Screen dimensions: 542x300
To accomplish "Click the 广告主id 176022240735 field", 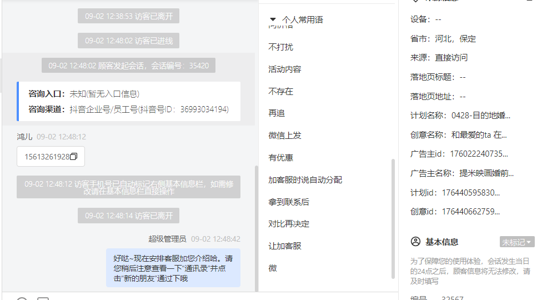I will pyautogui.click(x=459, y=154).
